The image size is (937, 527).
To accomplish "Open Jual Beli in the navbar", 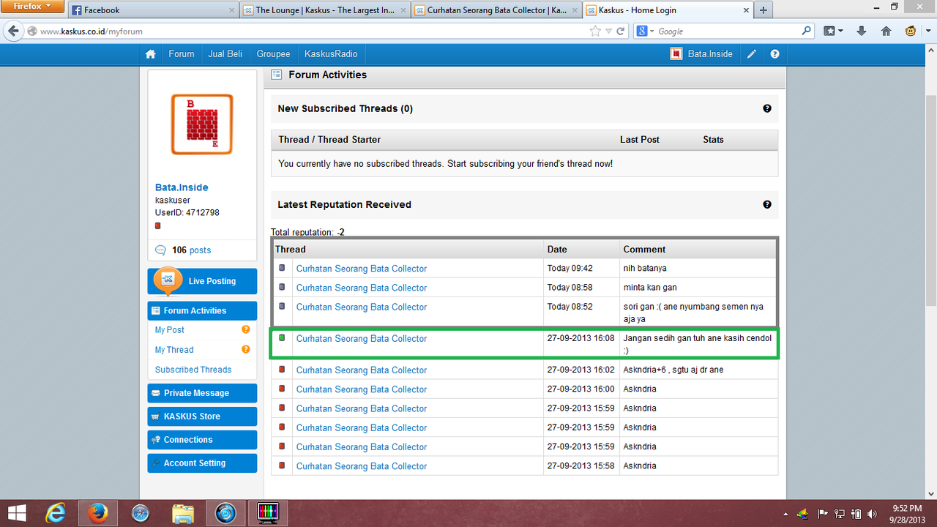I will (225, 54).
